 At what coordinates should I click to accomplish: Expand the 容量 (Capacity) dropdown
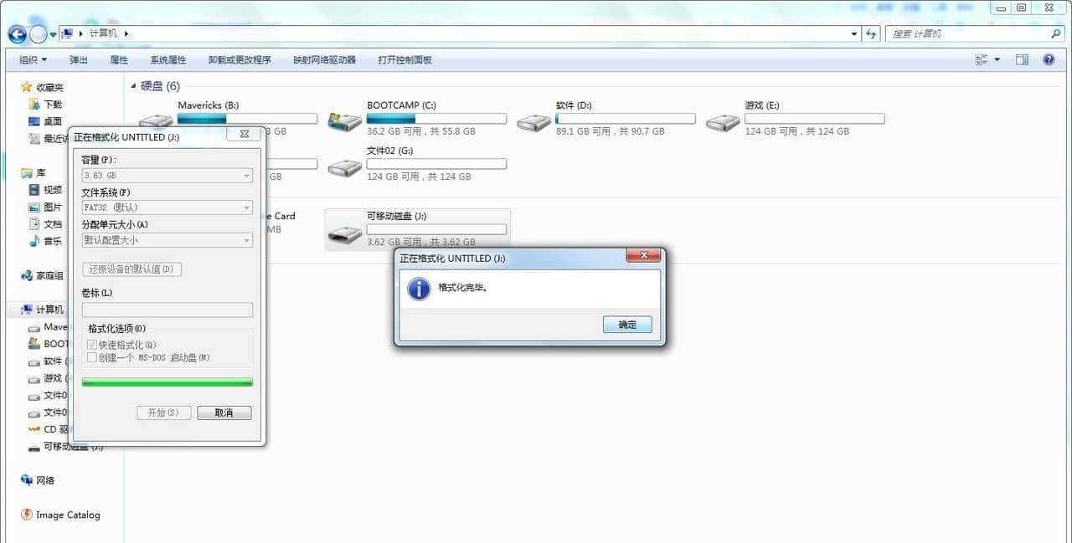[x=246, y=174]
